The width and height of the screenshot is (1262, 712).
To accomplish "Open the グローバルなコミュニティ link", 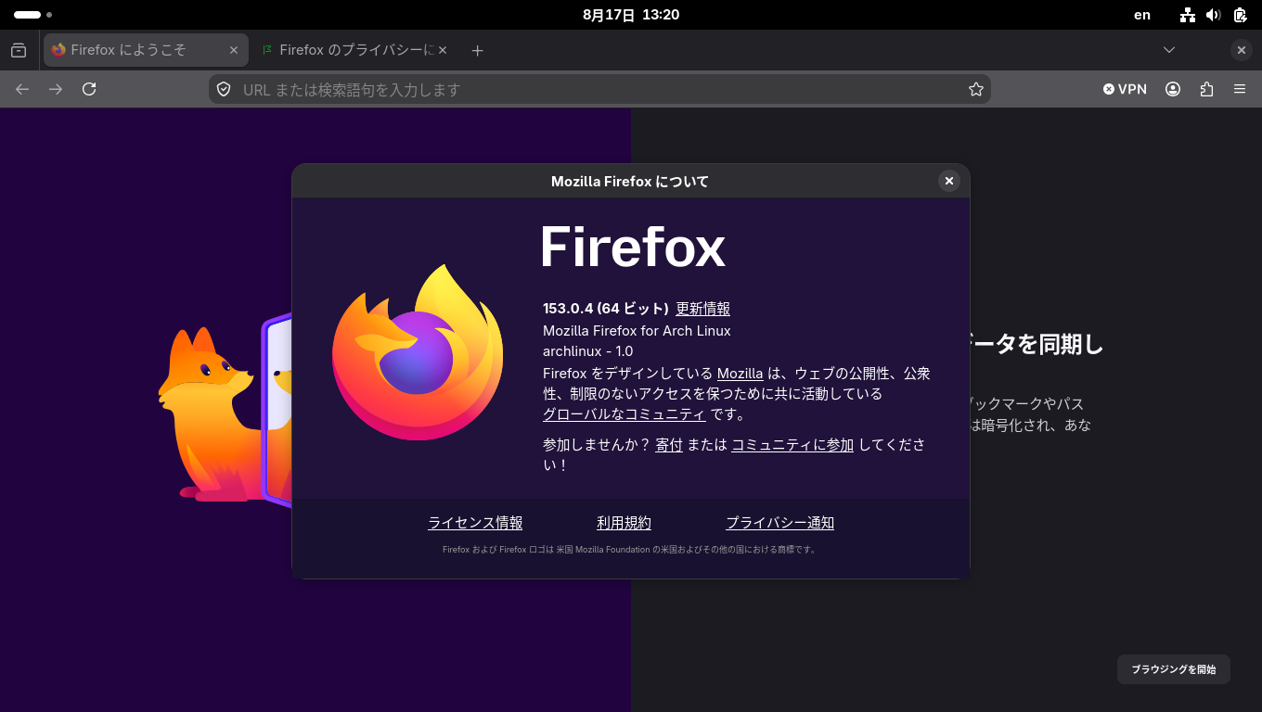I will pos(625,414).
